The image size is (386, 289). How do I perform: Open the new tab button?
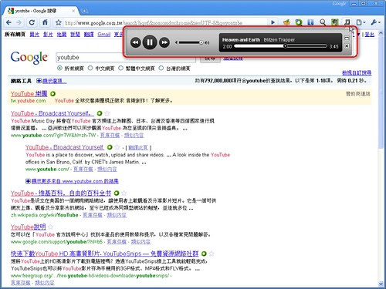click(x=84, y=11)
